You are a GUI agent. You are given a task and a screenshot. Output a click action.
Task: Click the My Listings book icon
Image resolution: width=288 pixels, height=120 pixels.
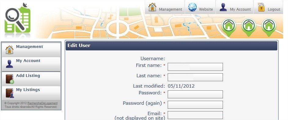coord(10,93)
